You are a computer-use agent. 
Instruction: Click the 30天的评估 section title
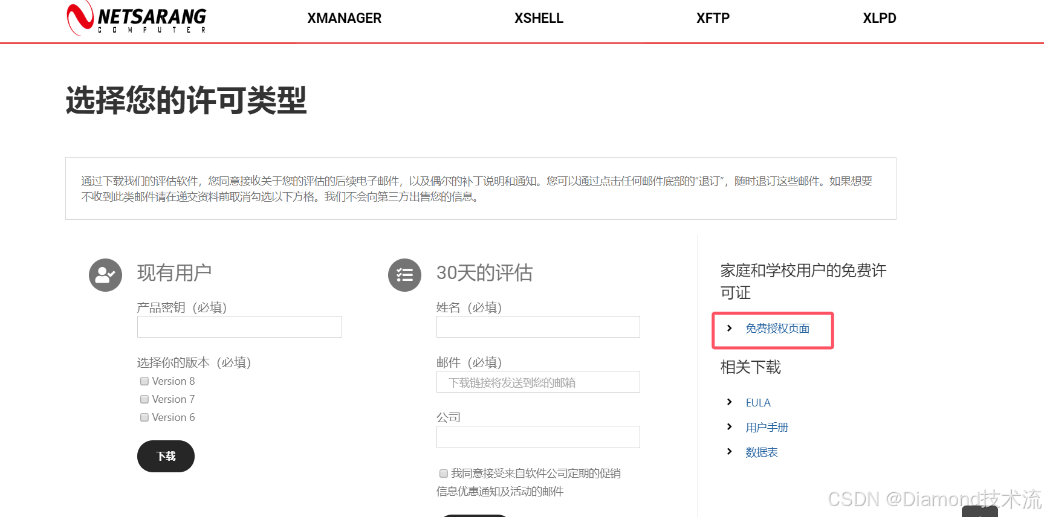(484, 273)
